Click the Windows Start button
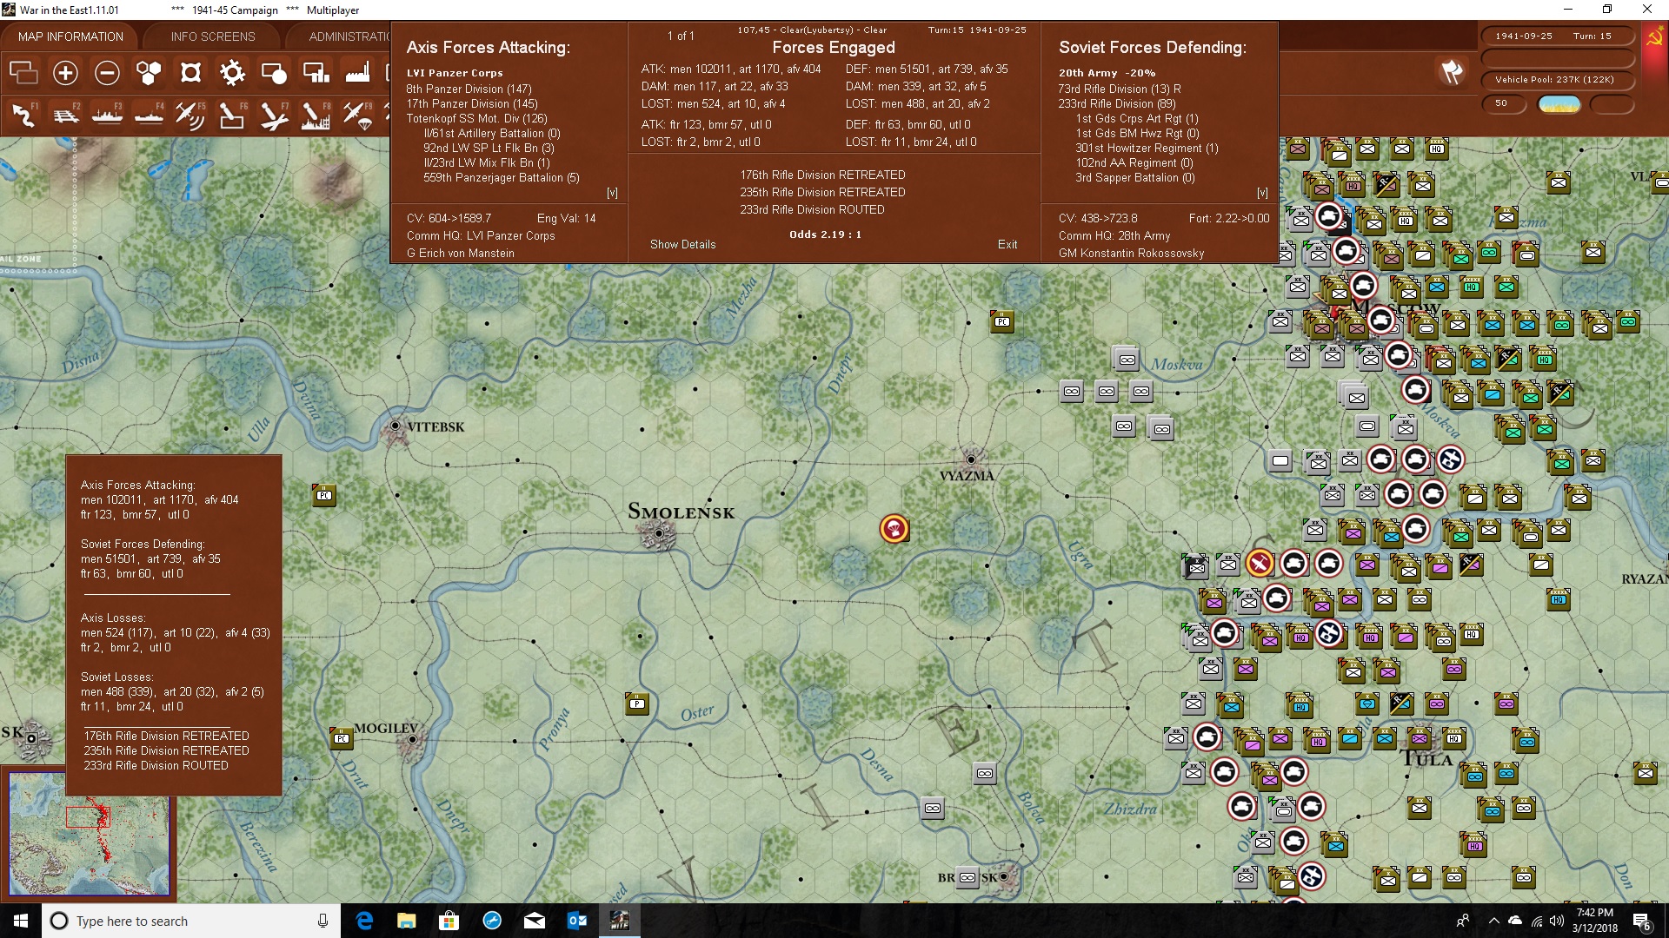Screen dimensions: 1669x938 pos(21,921)
